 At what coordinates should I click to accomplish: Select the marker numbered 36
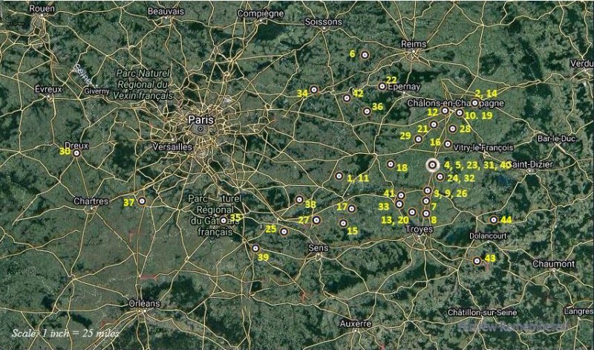pyautogui.click(x=367, y=111)
